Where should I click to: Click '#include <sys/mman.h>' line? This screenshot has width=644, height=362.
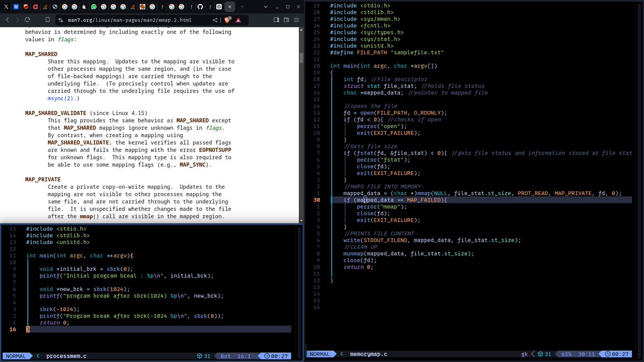point(365,19)
